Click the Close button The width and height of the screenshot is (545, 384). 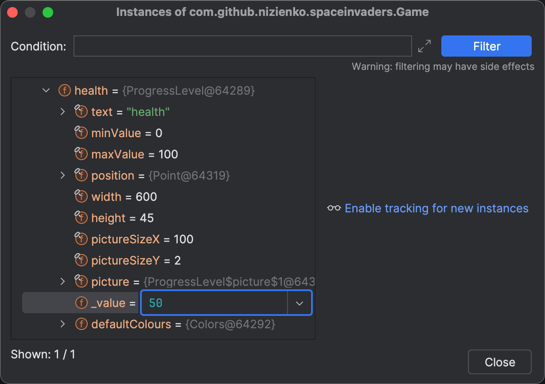tap(500, 362)
